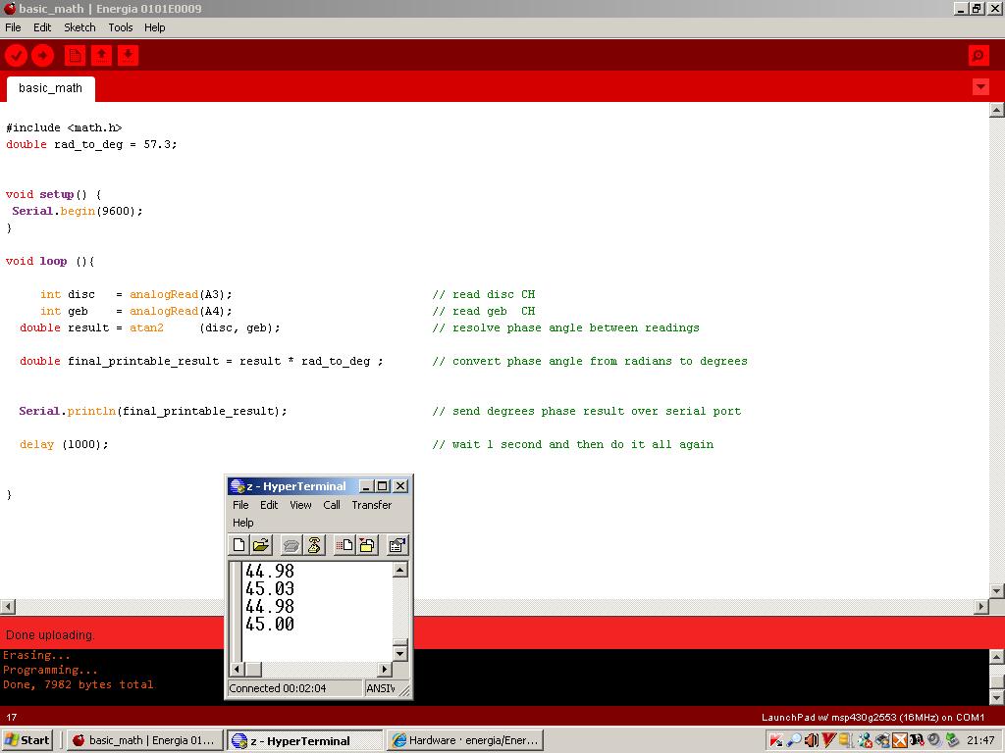The height and width of the screenshot is (753, 1005).
Task: Switch to Hardware energia browser taskbar button
Action: click(466, 740)
